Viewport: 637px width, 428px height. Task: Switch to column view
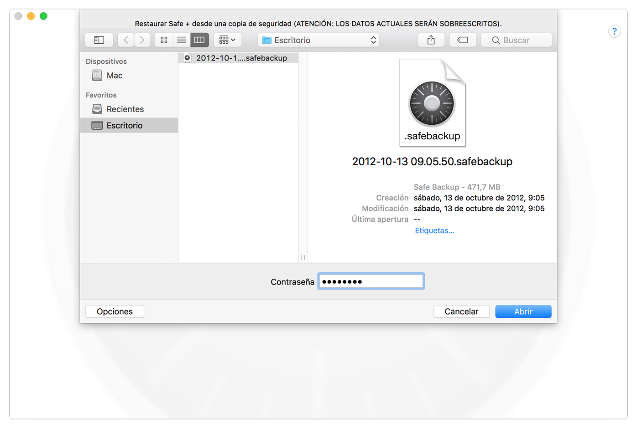(x=199, y=40)
